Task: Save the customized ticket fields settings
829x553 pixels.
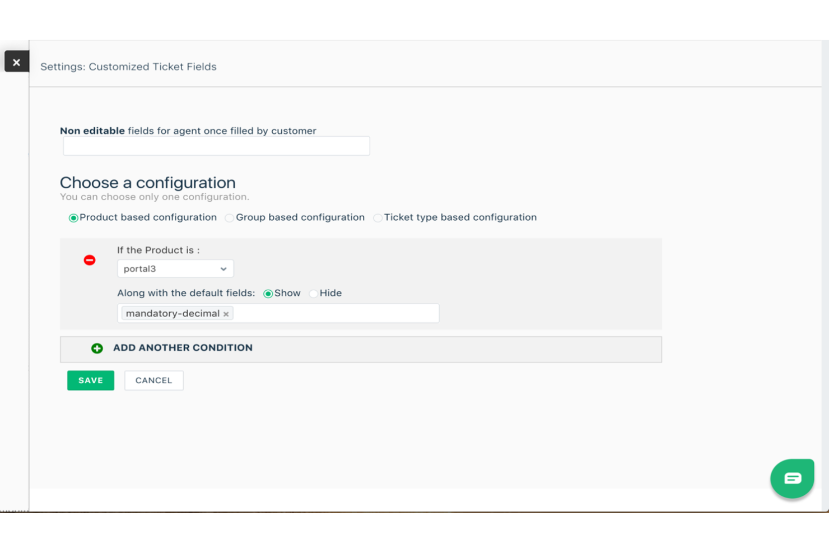Action: click(90, 380)
